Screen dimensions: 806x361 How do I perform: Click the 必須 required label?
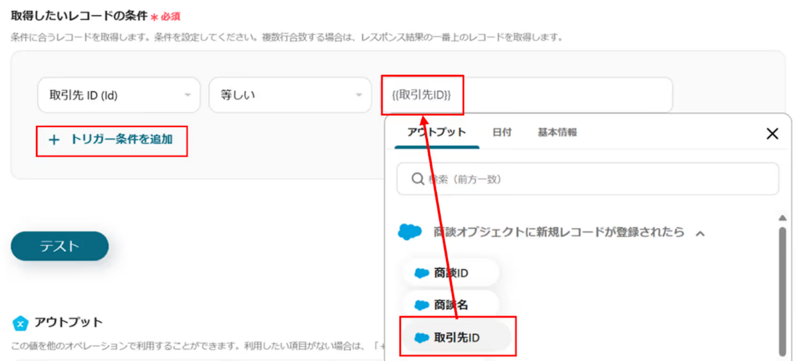tap(170, 17)
